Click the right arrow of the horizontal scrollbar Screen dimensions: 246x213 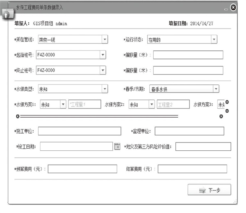(221, 116)
